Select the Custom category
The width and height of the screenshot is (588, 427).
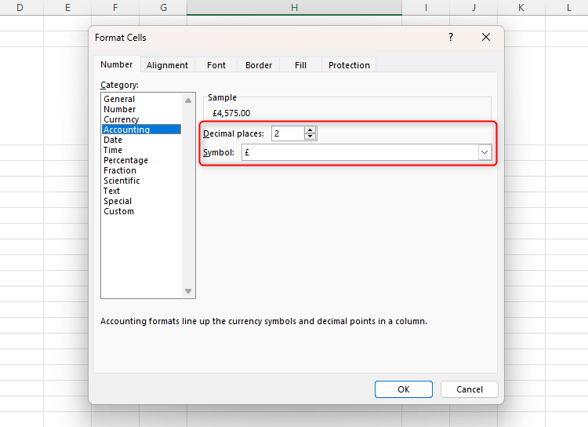(119, 211)
